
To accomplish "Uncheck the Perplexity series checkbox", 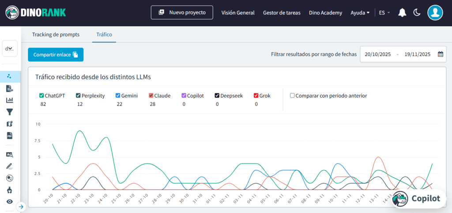I will 78,96.
